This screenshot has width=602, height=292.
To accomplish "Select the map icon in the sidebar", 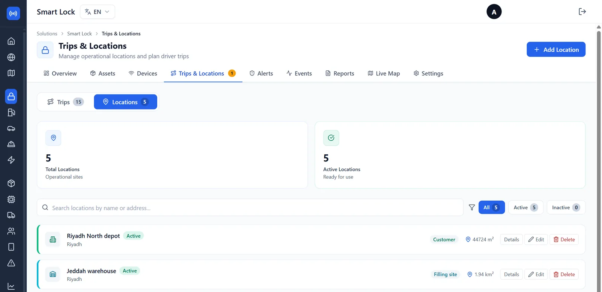I will (11, 73).
